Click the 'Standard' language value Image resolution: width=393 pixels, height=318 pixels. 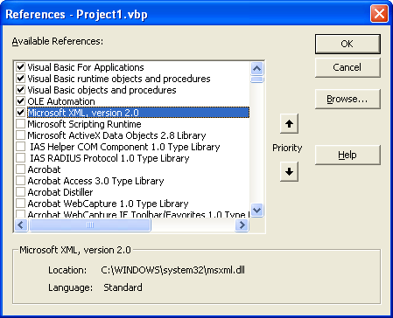point(123,287)
